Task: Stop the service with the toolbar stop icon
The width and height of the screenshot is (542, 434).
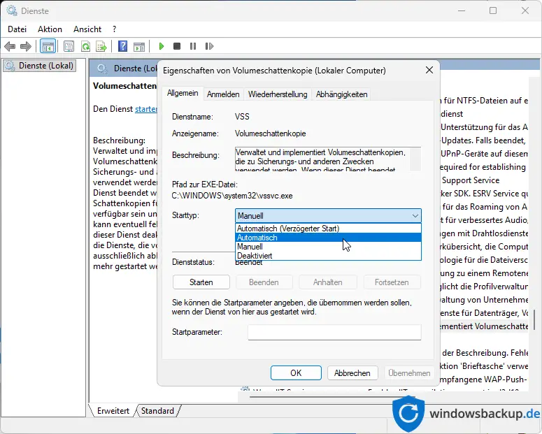Action: (x=177, y=46)
